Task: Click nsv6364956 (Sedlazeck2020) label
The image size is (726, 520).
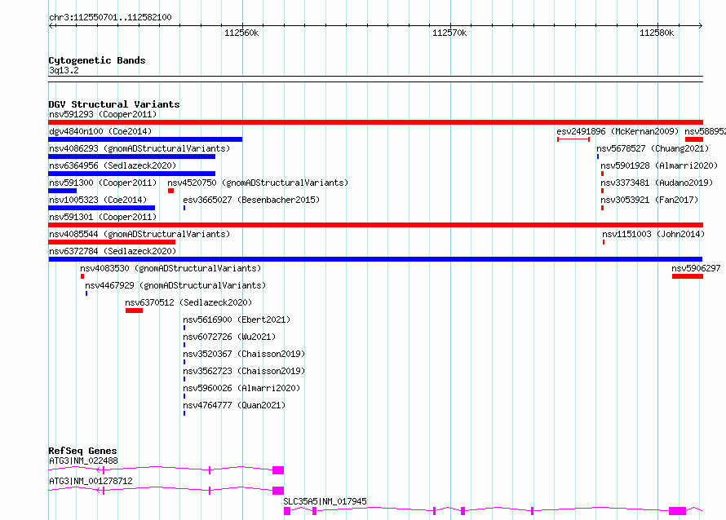Action: [113, 165]
